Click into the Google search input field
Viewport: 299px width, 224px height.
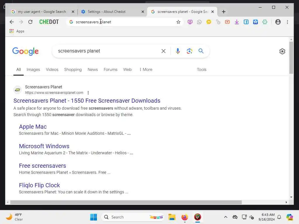tap(107, 51)
